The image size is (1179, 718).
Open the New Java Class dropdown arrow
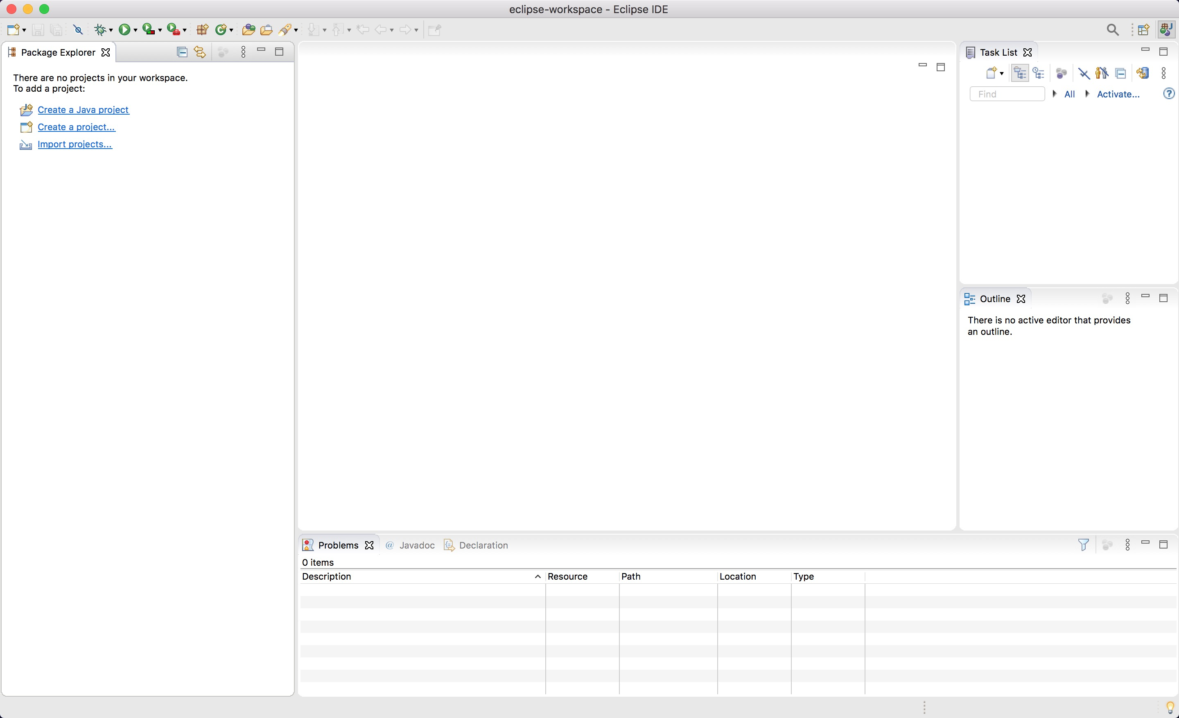[x=231, y=31]
